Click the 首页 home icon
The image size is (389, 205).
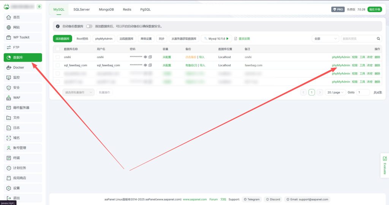click(x=9, y=17)
